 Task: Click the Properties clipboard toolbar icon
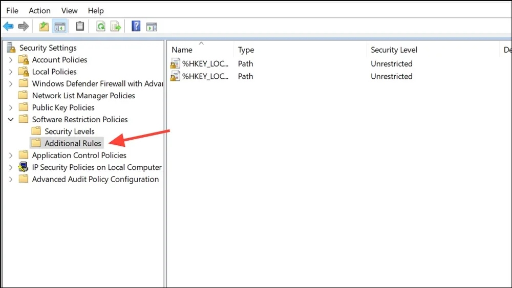coord(80,26)
